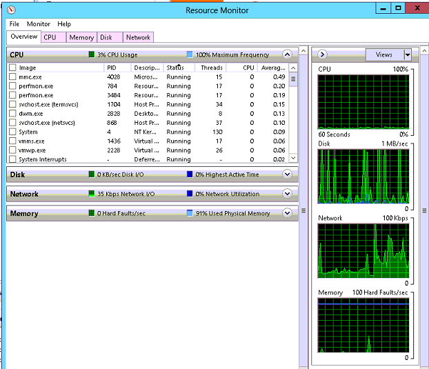Sort by the Average CPU column header

coord(273,68)
